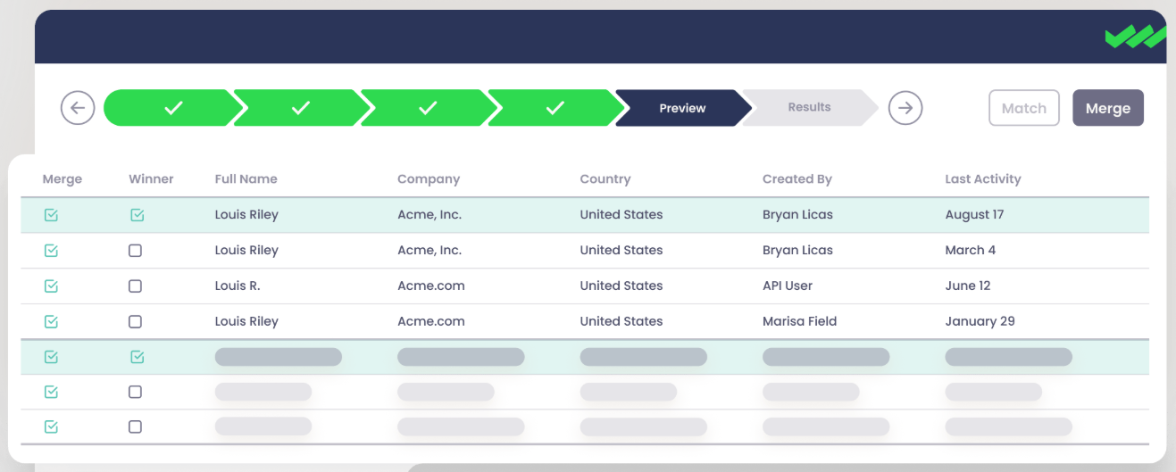Set the June 12 row as Winner

click(135, 286)
